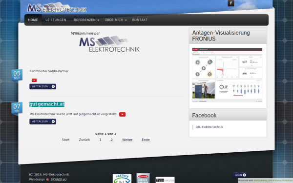Click the MS Elektrotechnik header logo
Image resolution: width=293 pixels, height=183 pixels.
(57, 7)
